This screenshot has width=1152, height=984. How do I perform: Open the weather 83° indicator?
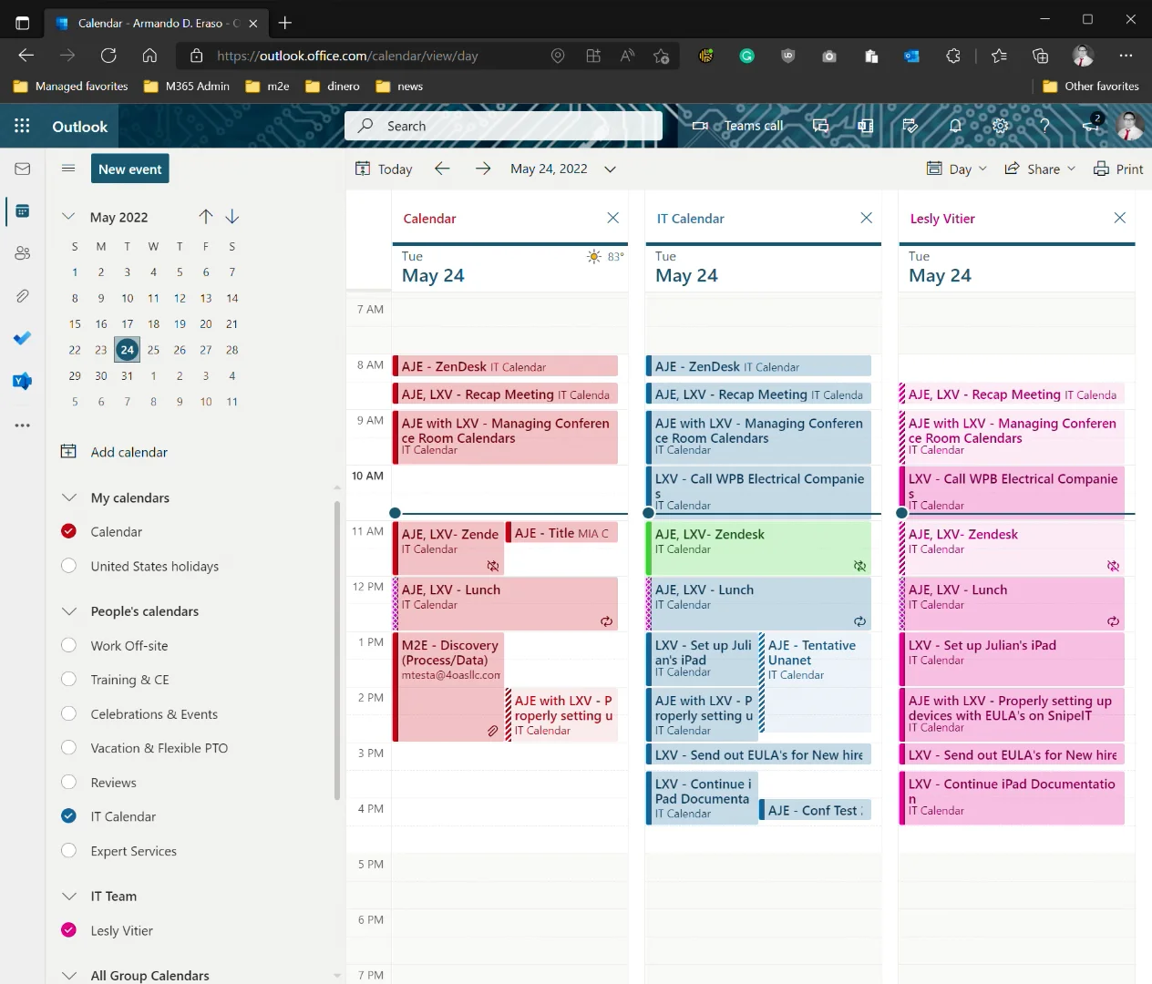click(606, 256)
